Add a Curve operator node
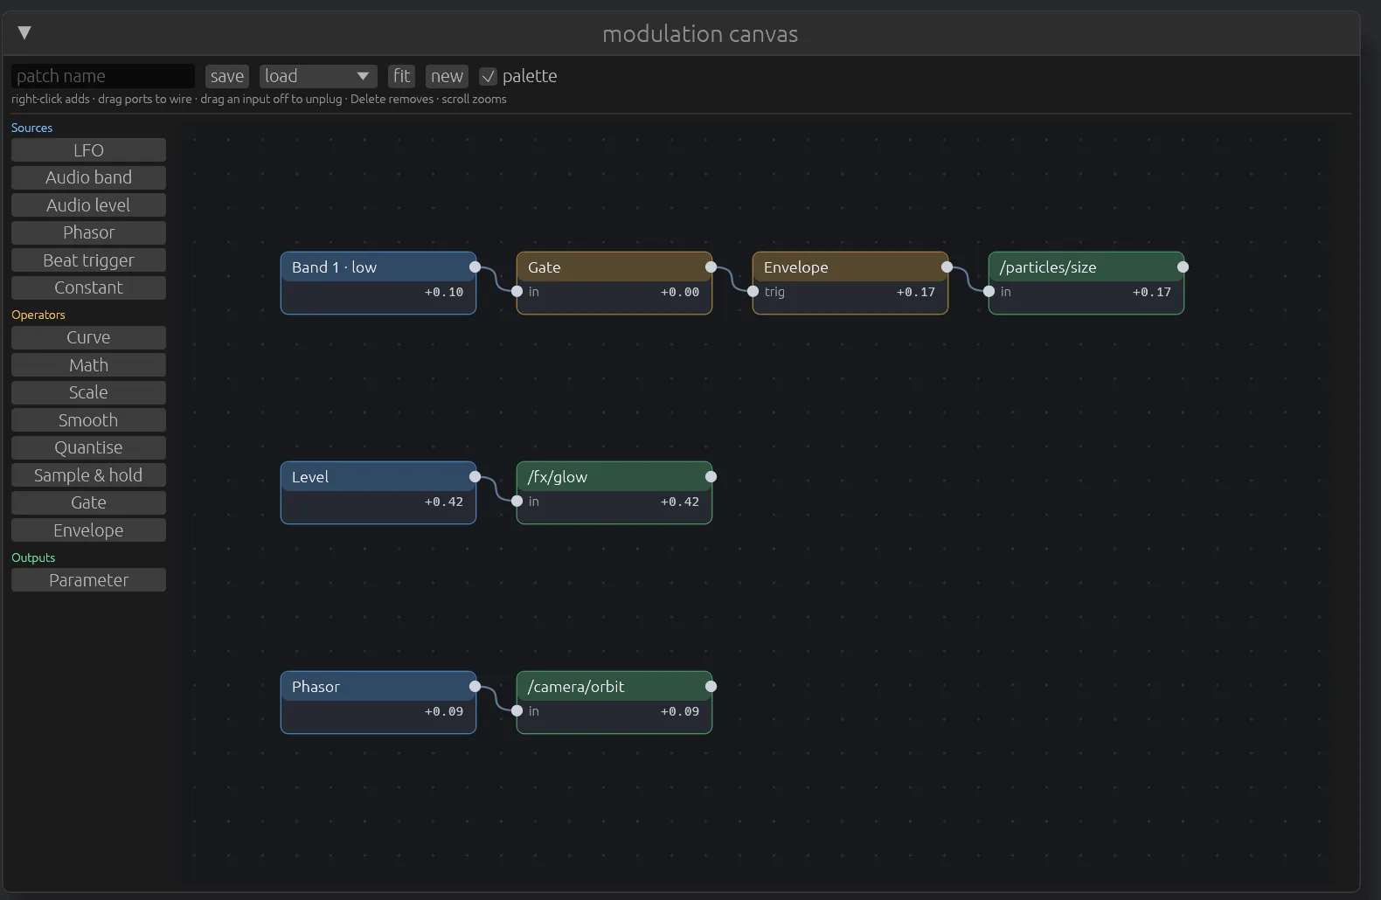 point(88,337)
